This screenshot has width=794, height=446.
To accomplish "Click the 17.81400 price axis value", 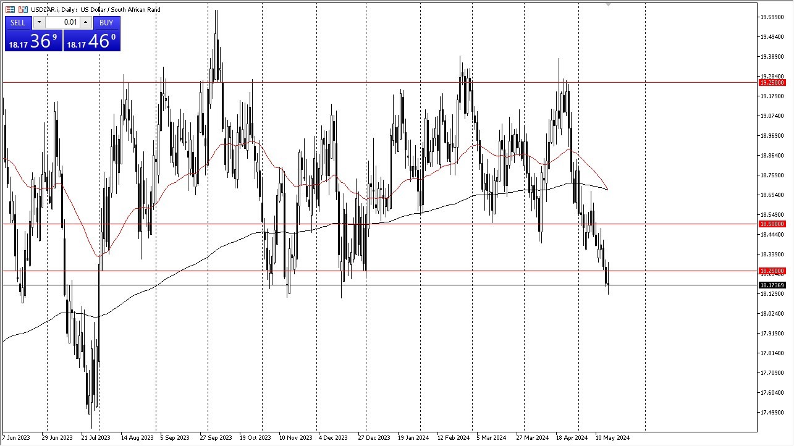I will 772,353.
